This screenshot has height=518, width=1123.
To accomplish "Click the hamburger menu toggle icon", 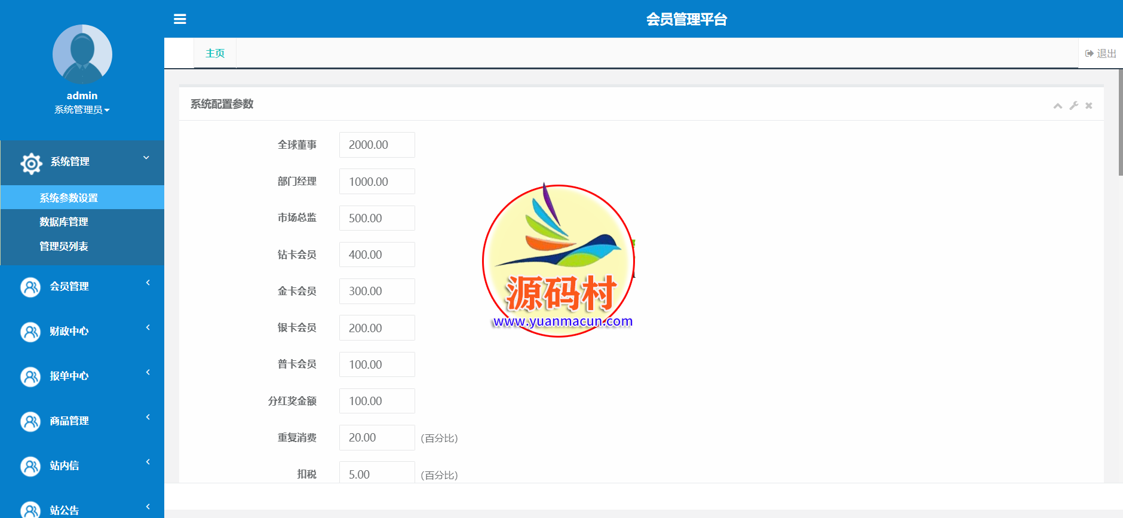I will 180,19.
